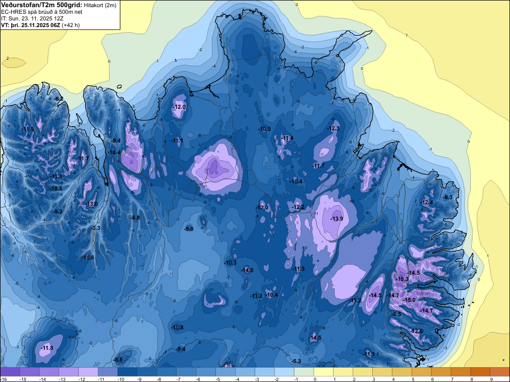Click the '-15.3' temperature label
The image size is (510, 382).
402,279
